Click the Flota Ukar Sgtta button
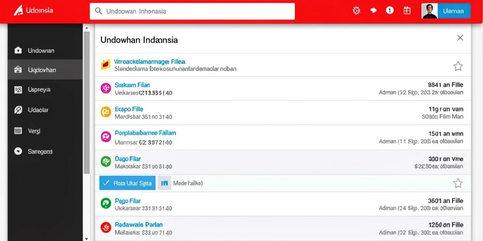The height and width of the screenshot is (241, 483). pos(127,183)
